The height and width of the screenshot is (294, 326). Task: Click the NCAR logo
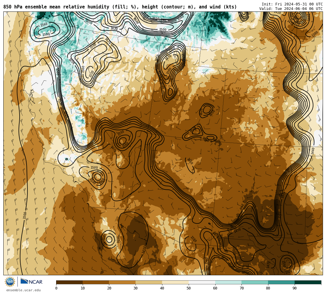(31, 282)
